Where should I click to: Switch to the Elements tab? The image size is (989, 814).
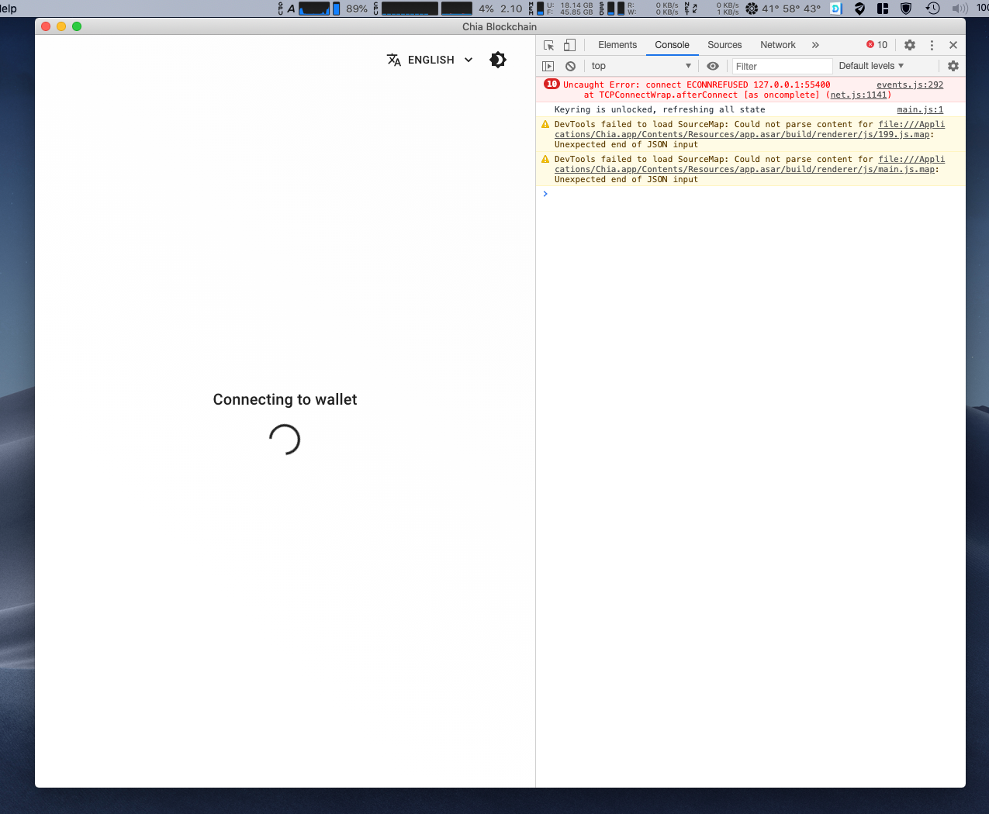[x=617, y=45]
